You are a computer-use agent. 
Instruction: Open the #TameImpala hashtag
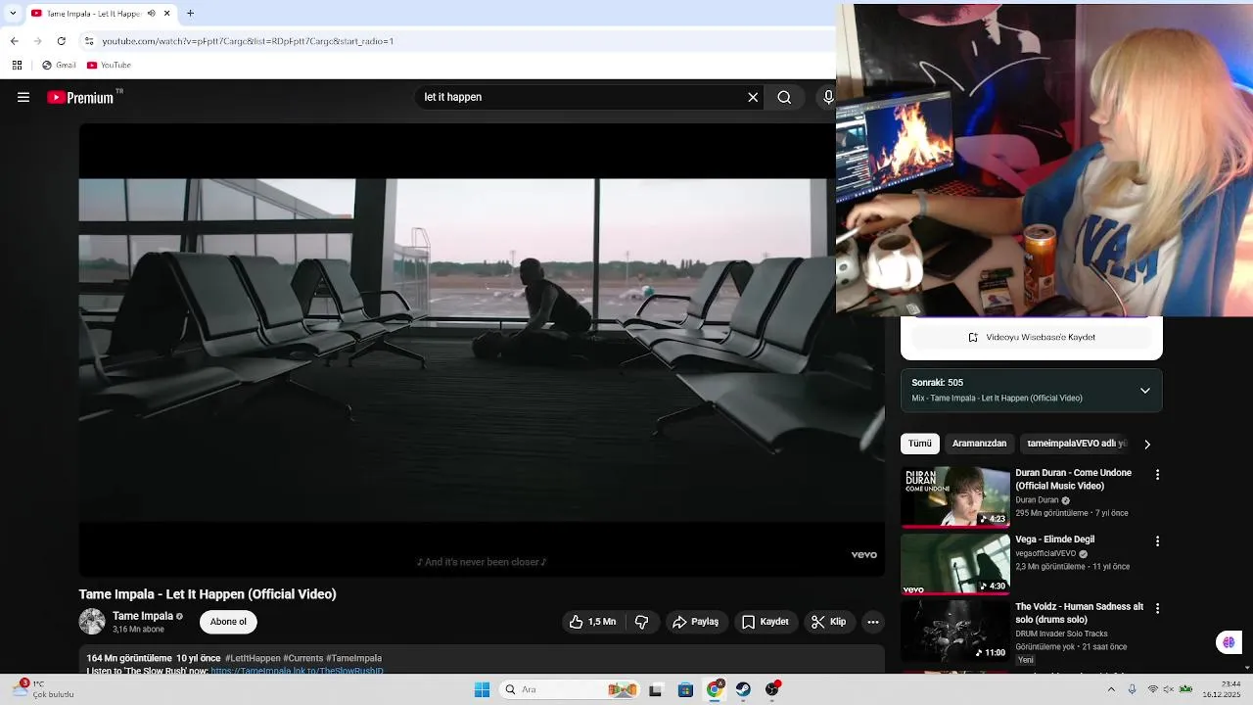coord(353,658)
